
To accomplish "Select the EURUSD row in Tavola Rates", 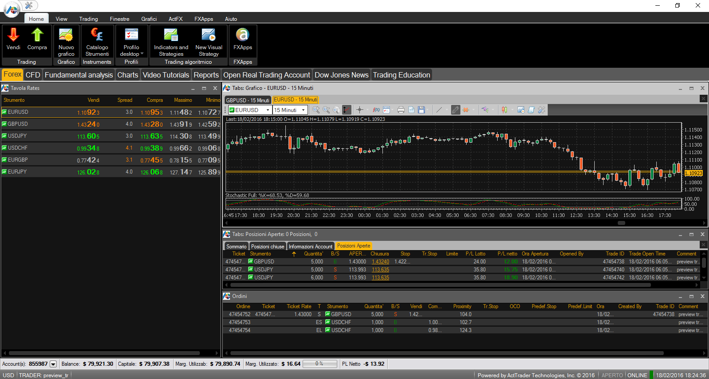I will point(111,112).
